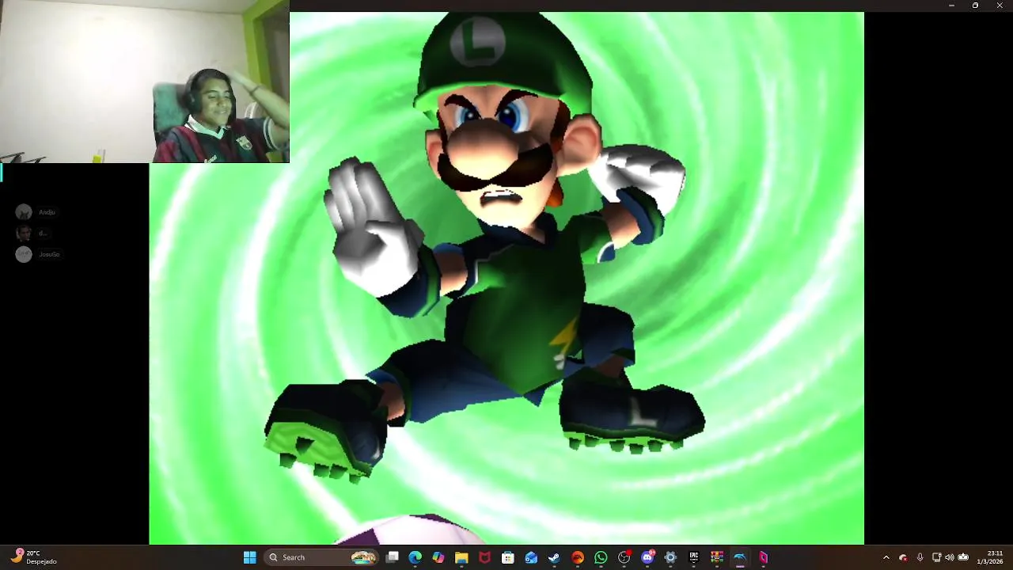The height and width of the screenshot is (570, 1013).
Task: Click the Andju name label
Action: 47,212
